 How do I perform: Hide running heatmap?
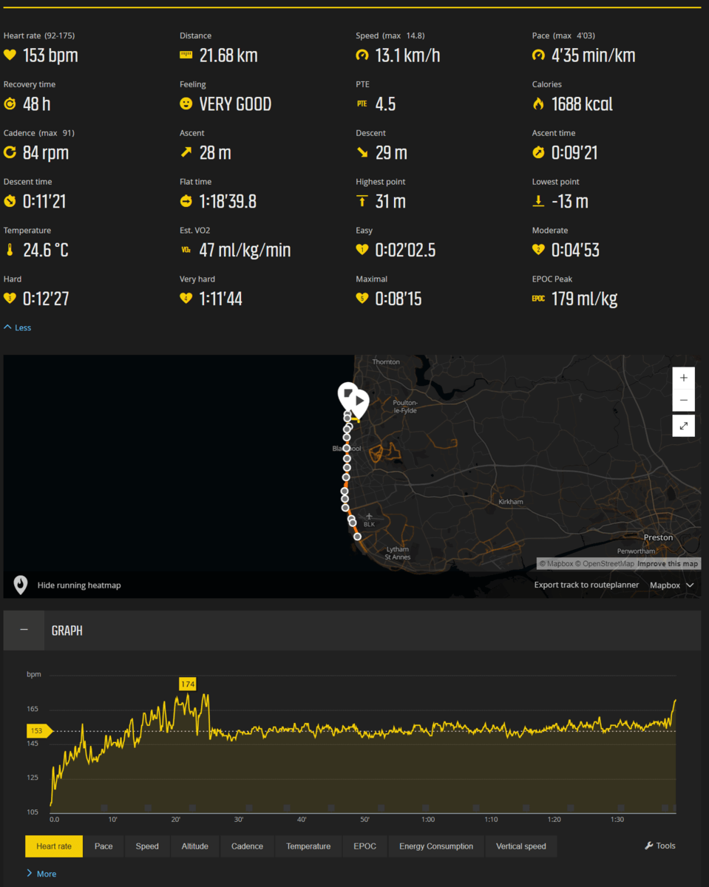point(79,585)
